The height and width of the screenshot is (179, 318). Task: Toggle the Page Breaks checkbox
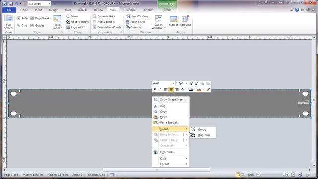click(x=32, y=18)
